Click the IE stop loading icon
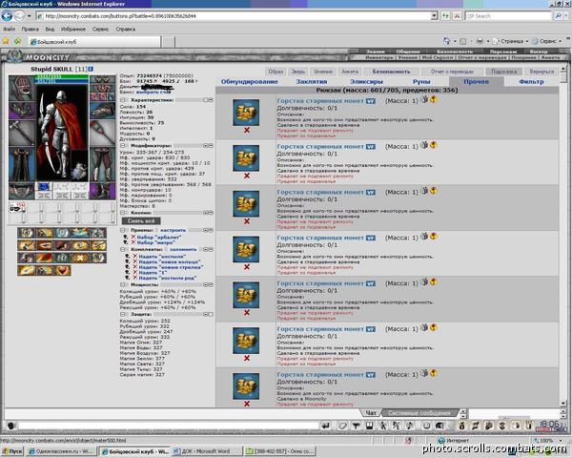The height and width of the screenshot is (458, 572). (x=457, y=16)
